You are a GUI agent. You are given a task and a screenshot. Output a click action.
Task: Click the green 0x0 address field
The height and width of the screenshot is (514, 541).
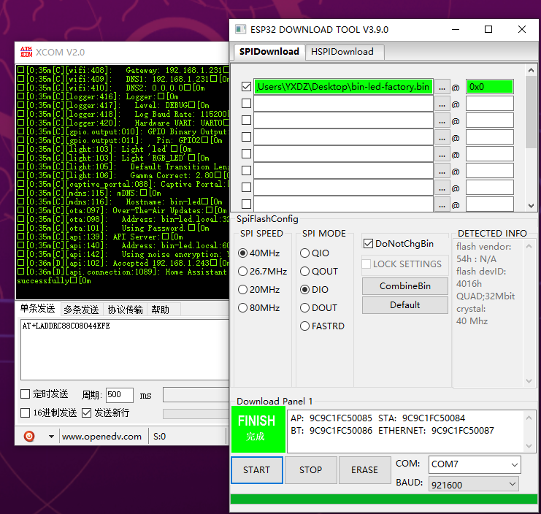[490, 87]
